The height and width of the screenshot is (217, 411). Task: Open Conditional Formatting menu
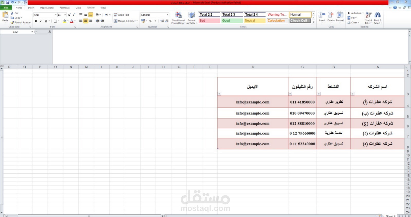(x=178, y=18)
